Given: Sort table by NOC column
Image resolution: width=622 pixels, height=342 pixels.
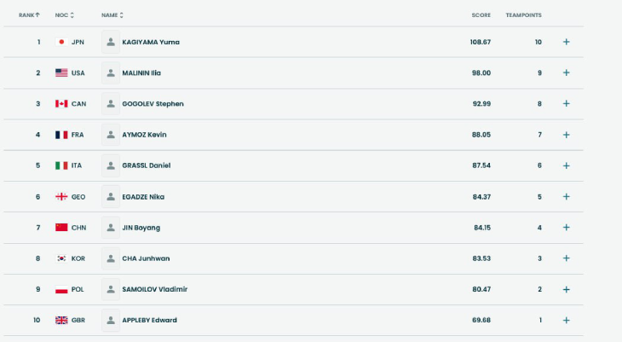Looking at the screenshot, I should [x=64, y=15].
